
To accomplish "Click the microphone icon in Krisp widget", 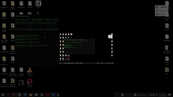I will coord(157,14).
